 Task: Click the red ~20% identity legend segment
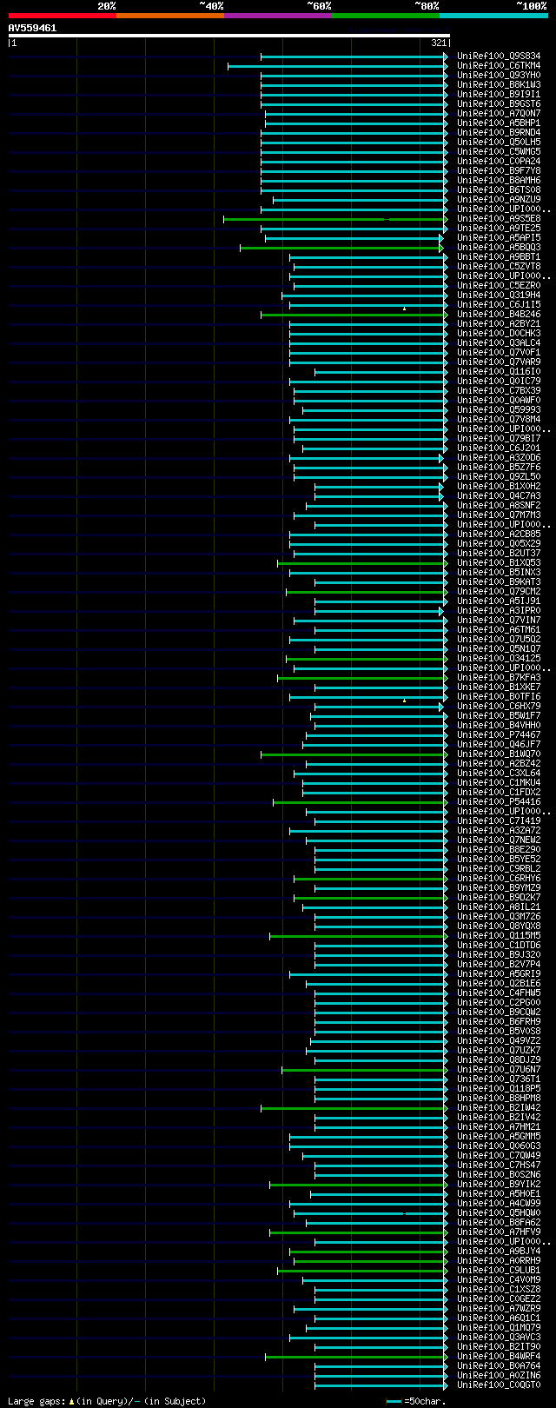tap(63, 15)
